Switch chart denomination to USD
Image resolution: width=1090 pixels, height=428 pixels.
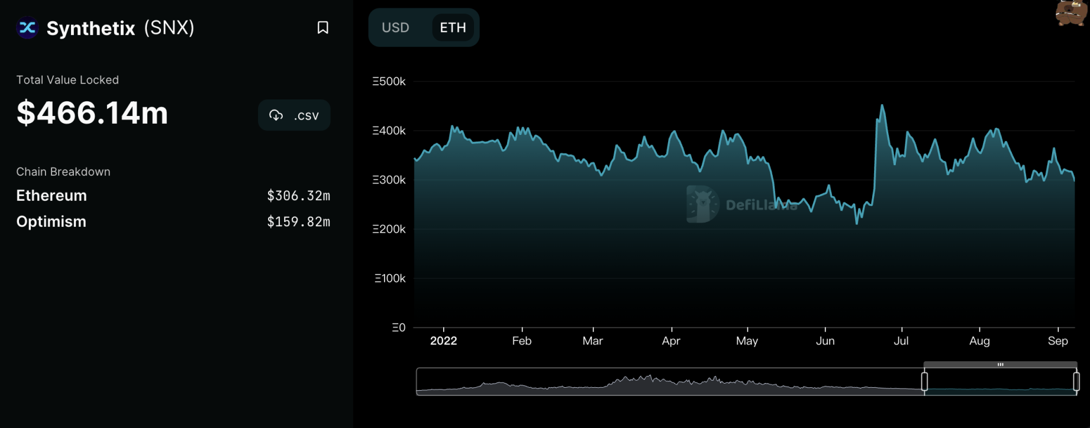coord(395,28)
